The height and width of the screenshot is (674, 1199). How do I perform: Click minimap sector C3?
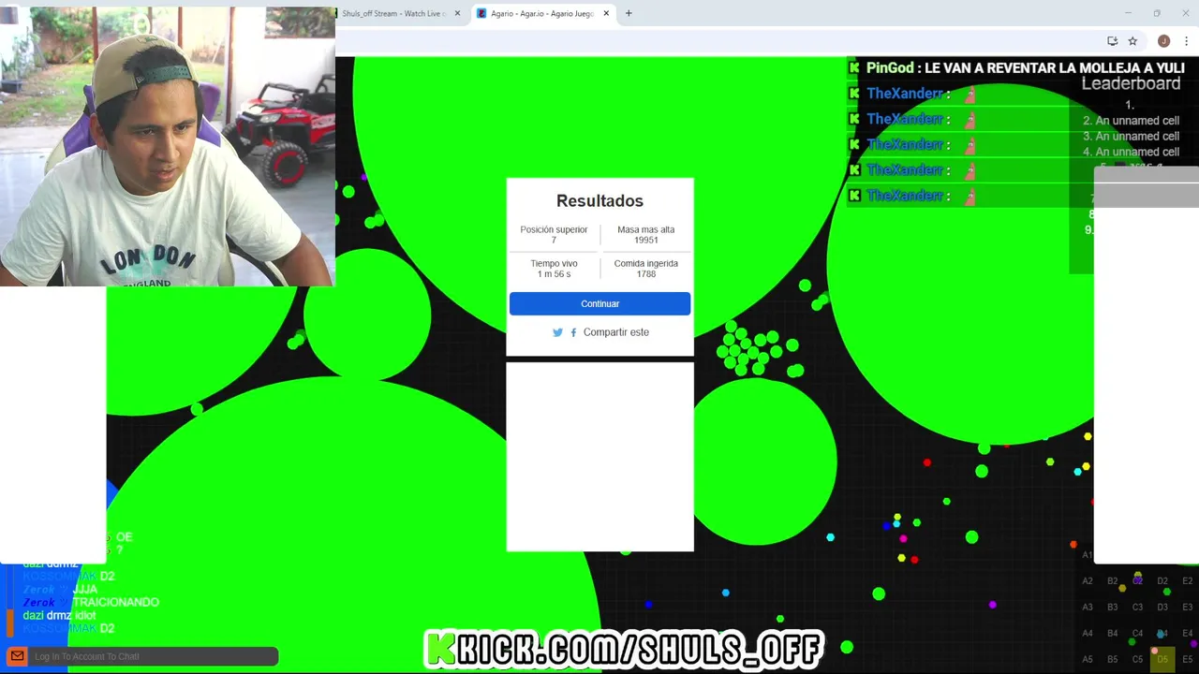pos(1137,607)
